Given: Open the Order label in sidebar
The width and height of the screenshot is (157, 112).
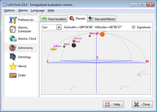Looking at the screenshot, I should [22, 75].
